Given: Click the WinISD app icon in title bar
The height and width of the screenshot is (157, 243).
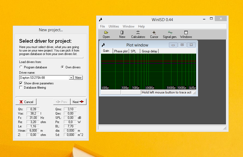Looking at the screenshot, I should tap(101, 19).
